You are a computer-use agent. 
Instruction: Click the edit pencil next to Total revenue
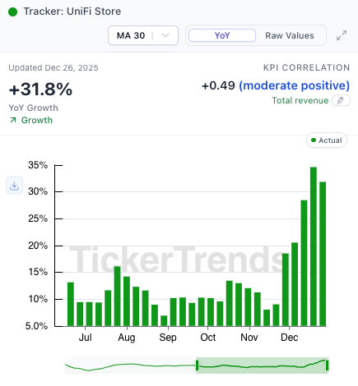click(341, 100)
